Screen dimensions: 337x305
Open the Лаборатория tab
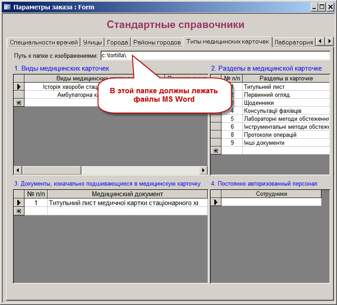point(293,42)
